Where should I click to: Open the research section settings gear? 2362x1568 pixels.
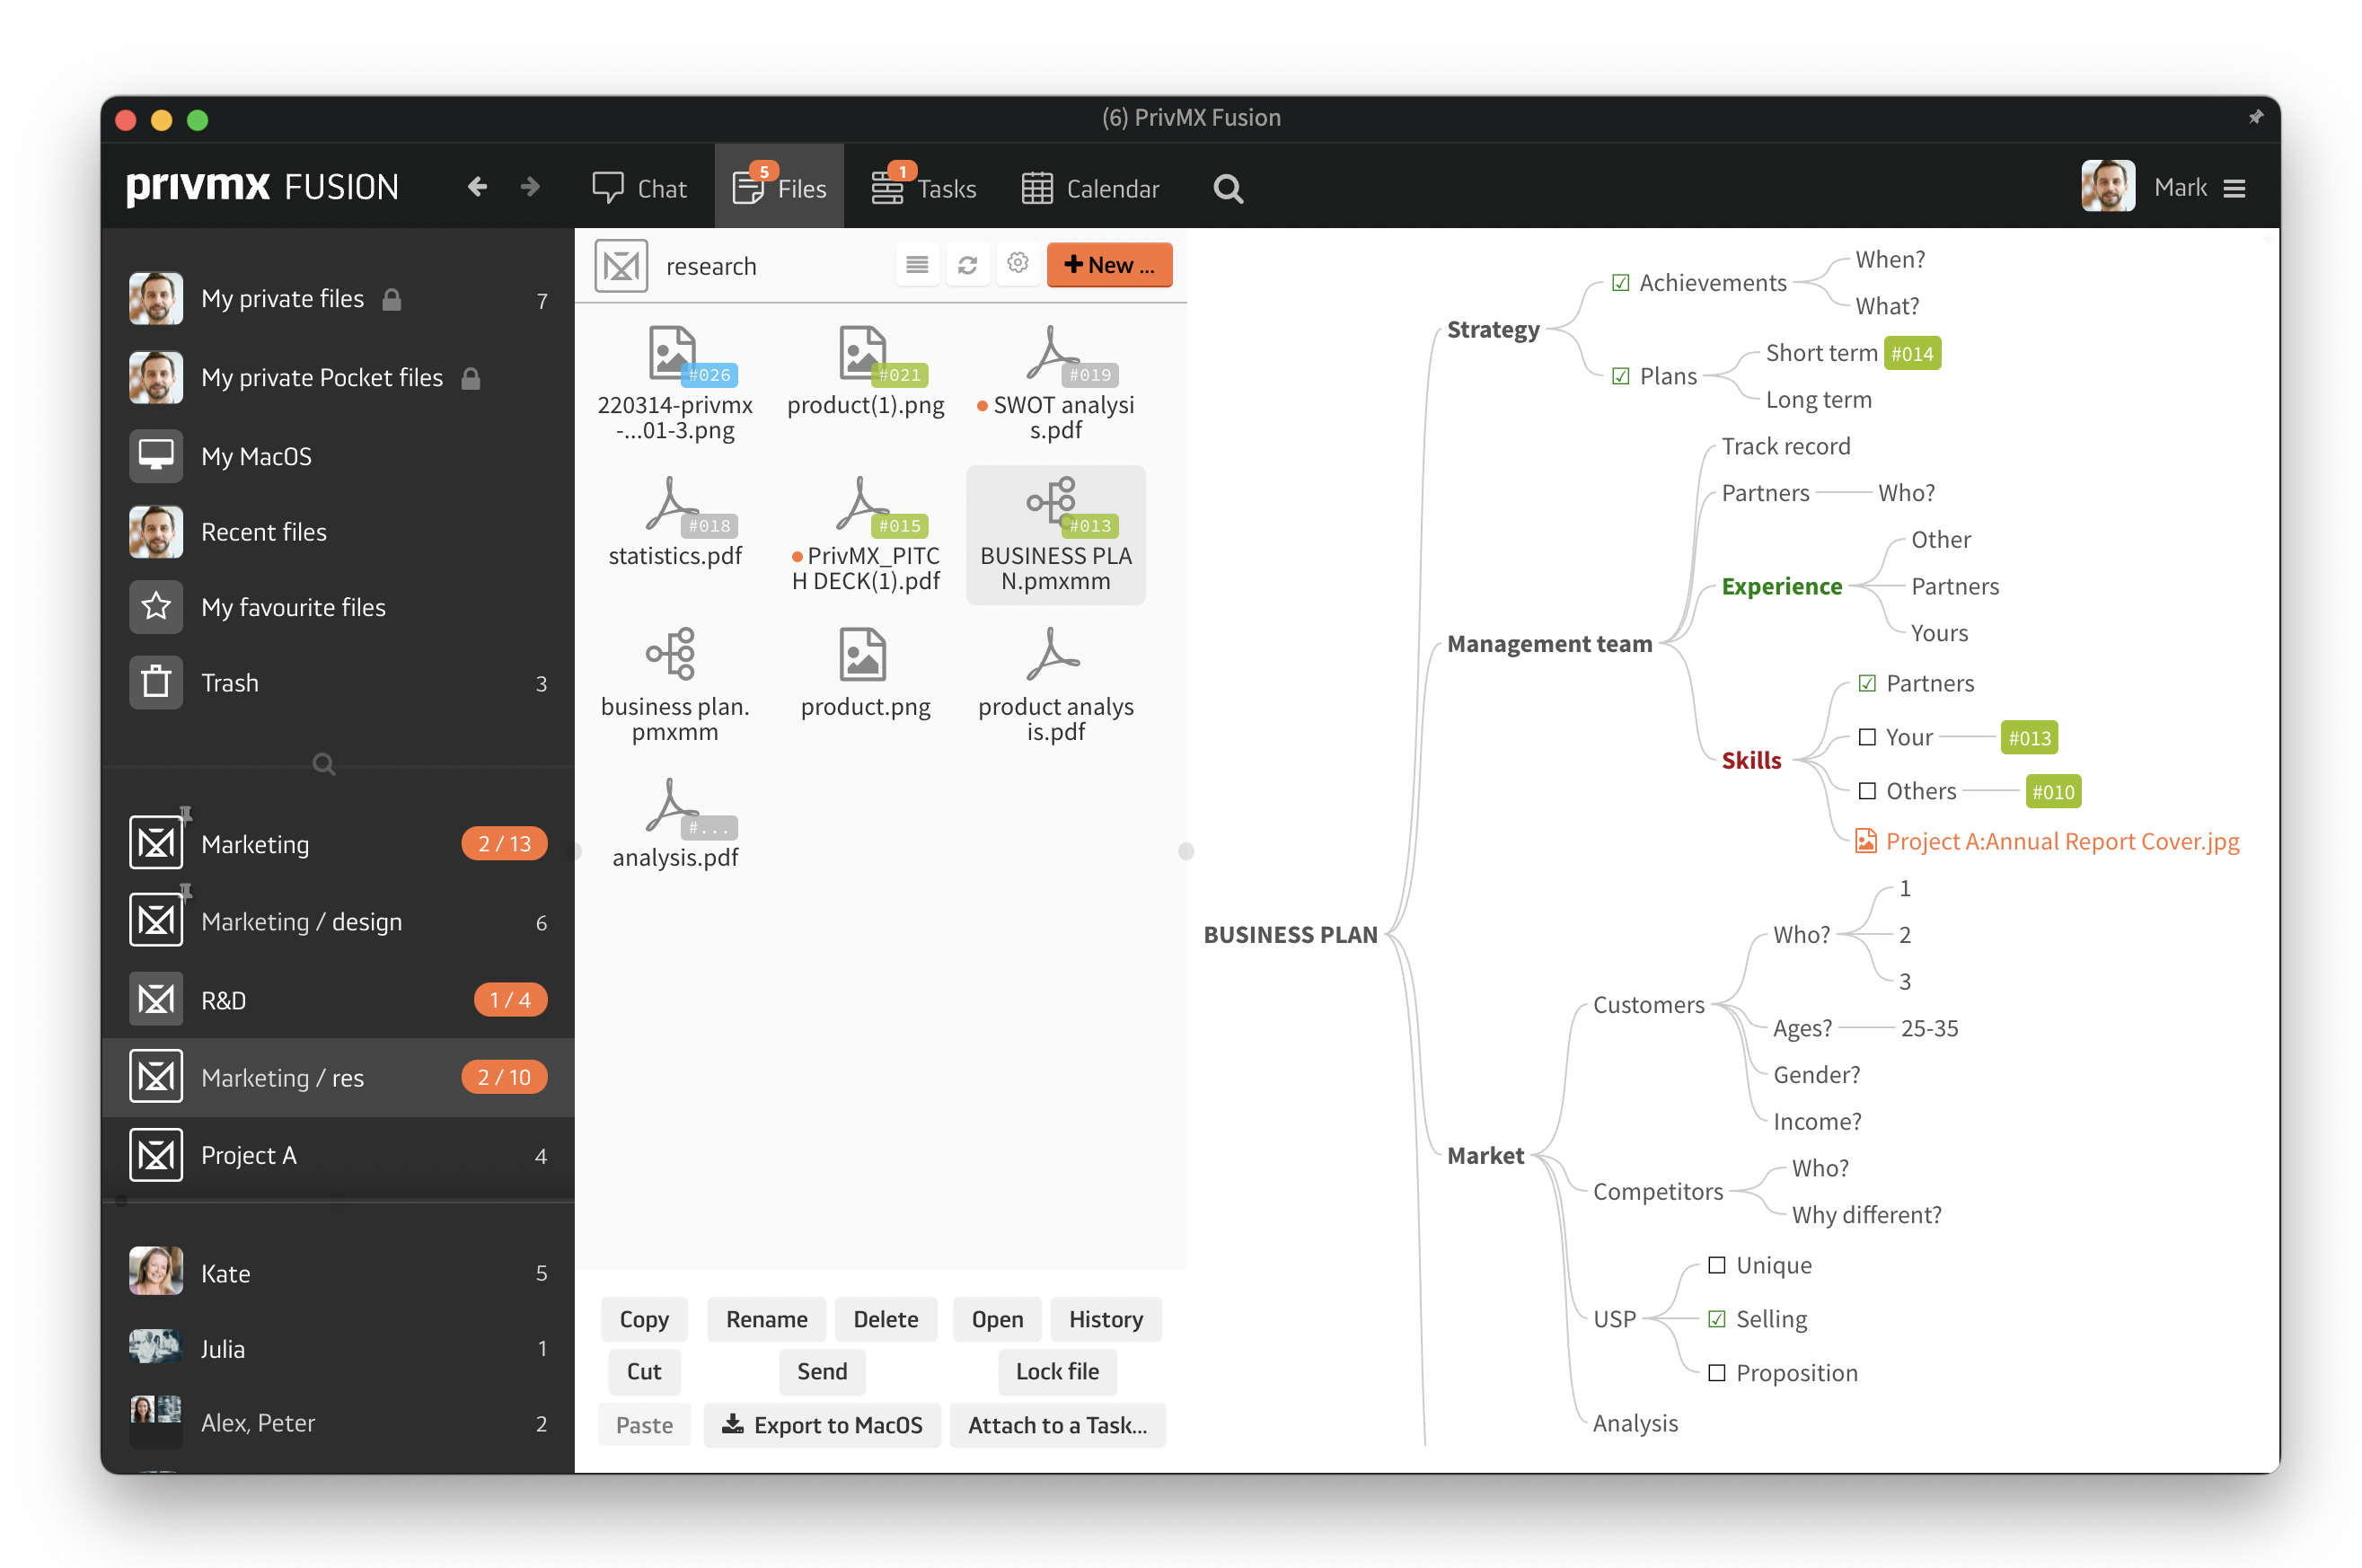coord(1017,264)
